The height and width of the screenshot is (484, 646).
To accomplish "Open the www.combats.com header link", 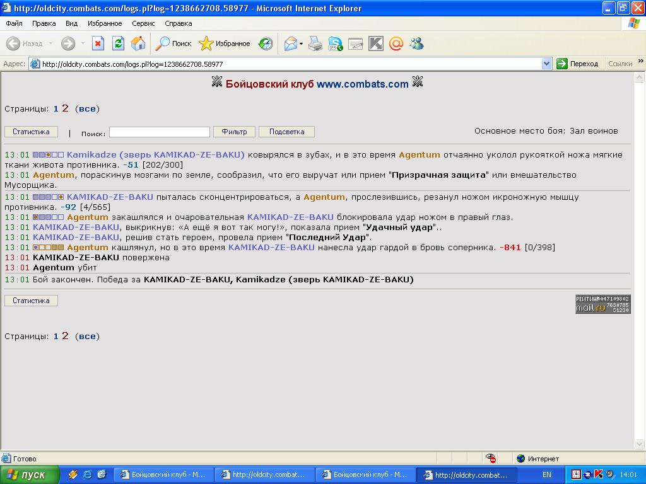I will coord(363,84).
